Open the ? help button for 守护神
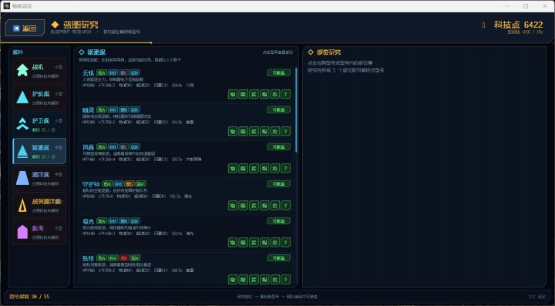Viewport: 555px width, 306px height. [286, 205]
